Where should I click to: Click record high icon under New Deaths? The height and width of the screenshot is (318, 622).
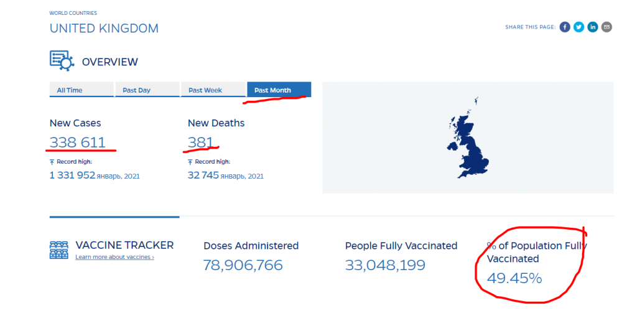point(190,162)
